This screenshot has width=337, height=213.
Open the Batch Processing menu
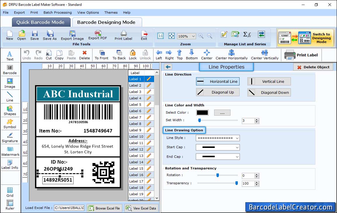(57, 12)
